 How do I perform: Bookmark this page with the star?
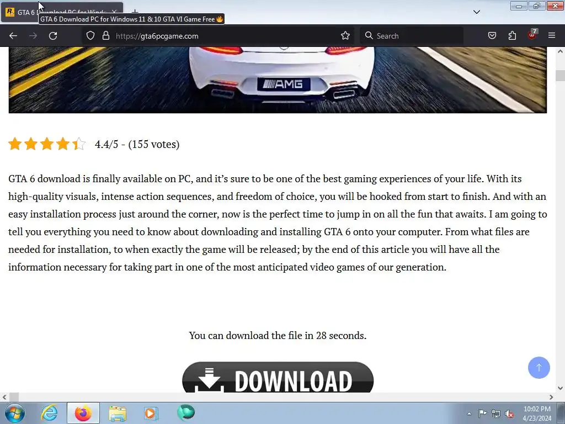click(345, 35)
